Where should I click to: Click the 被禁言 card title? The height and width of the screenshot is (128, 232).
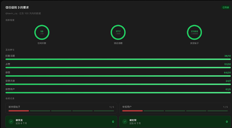[19, 120]
